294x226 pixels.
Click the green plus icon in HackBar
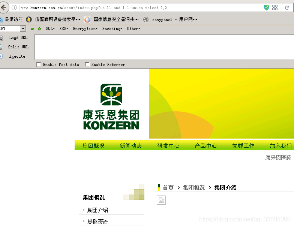tap(39, 28)
